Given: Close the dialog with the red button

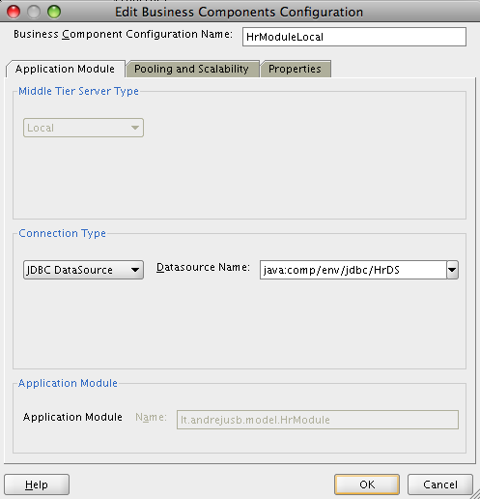Looking at the screenshot, I should pyautogui.click(x=14, y=12).
